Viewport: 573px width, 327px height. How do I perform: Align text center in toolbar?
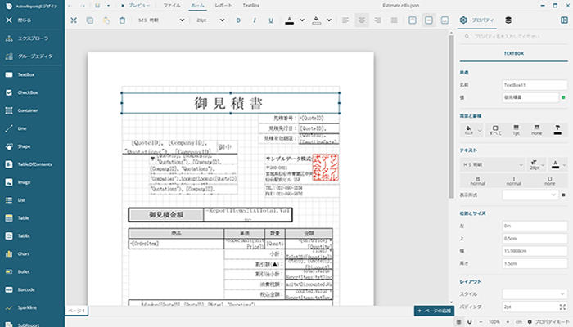(x=362, y=20)
